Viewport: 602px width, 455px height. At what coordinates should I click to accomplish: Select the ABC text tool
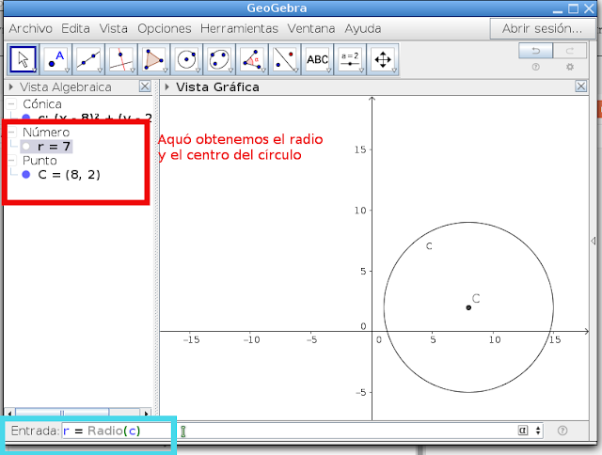[x=317, y=59]
